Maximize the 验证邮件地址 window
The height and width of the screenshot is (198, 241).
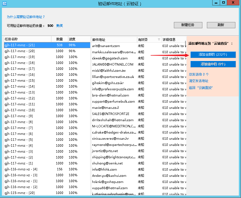pyautogui.click(x=224, y=3)
